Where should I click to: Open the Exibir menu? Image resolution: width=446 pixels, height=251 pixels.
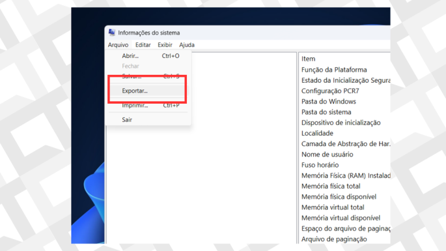tap(165, 45)
